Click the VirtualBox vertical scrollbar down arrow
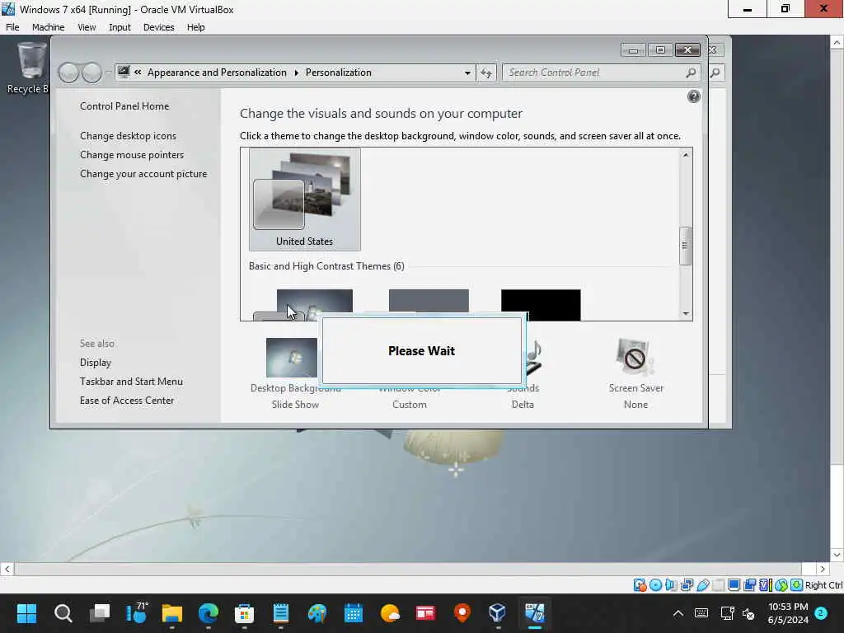This screenshot has height=633, width=844. point(837,555)
